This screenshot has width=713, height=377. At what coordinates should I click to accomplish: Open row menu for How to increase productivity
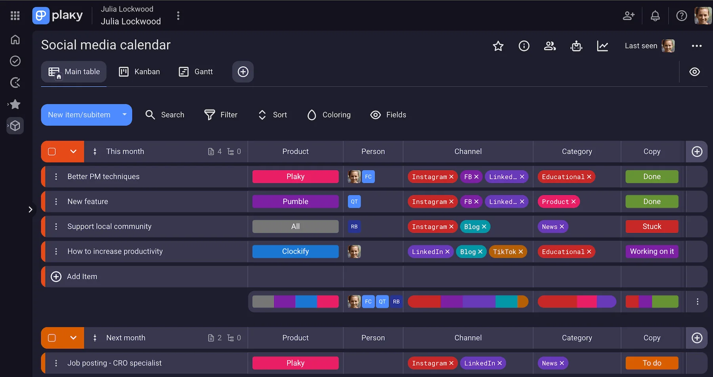pos(56,251)
